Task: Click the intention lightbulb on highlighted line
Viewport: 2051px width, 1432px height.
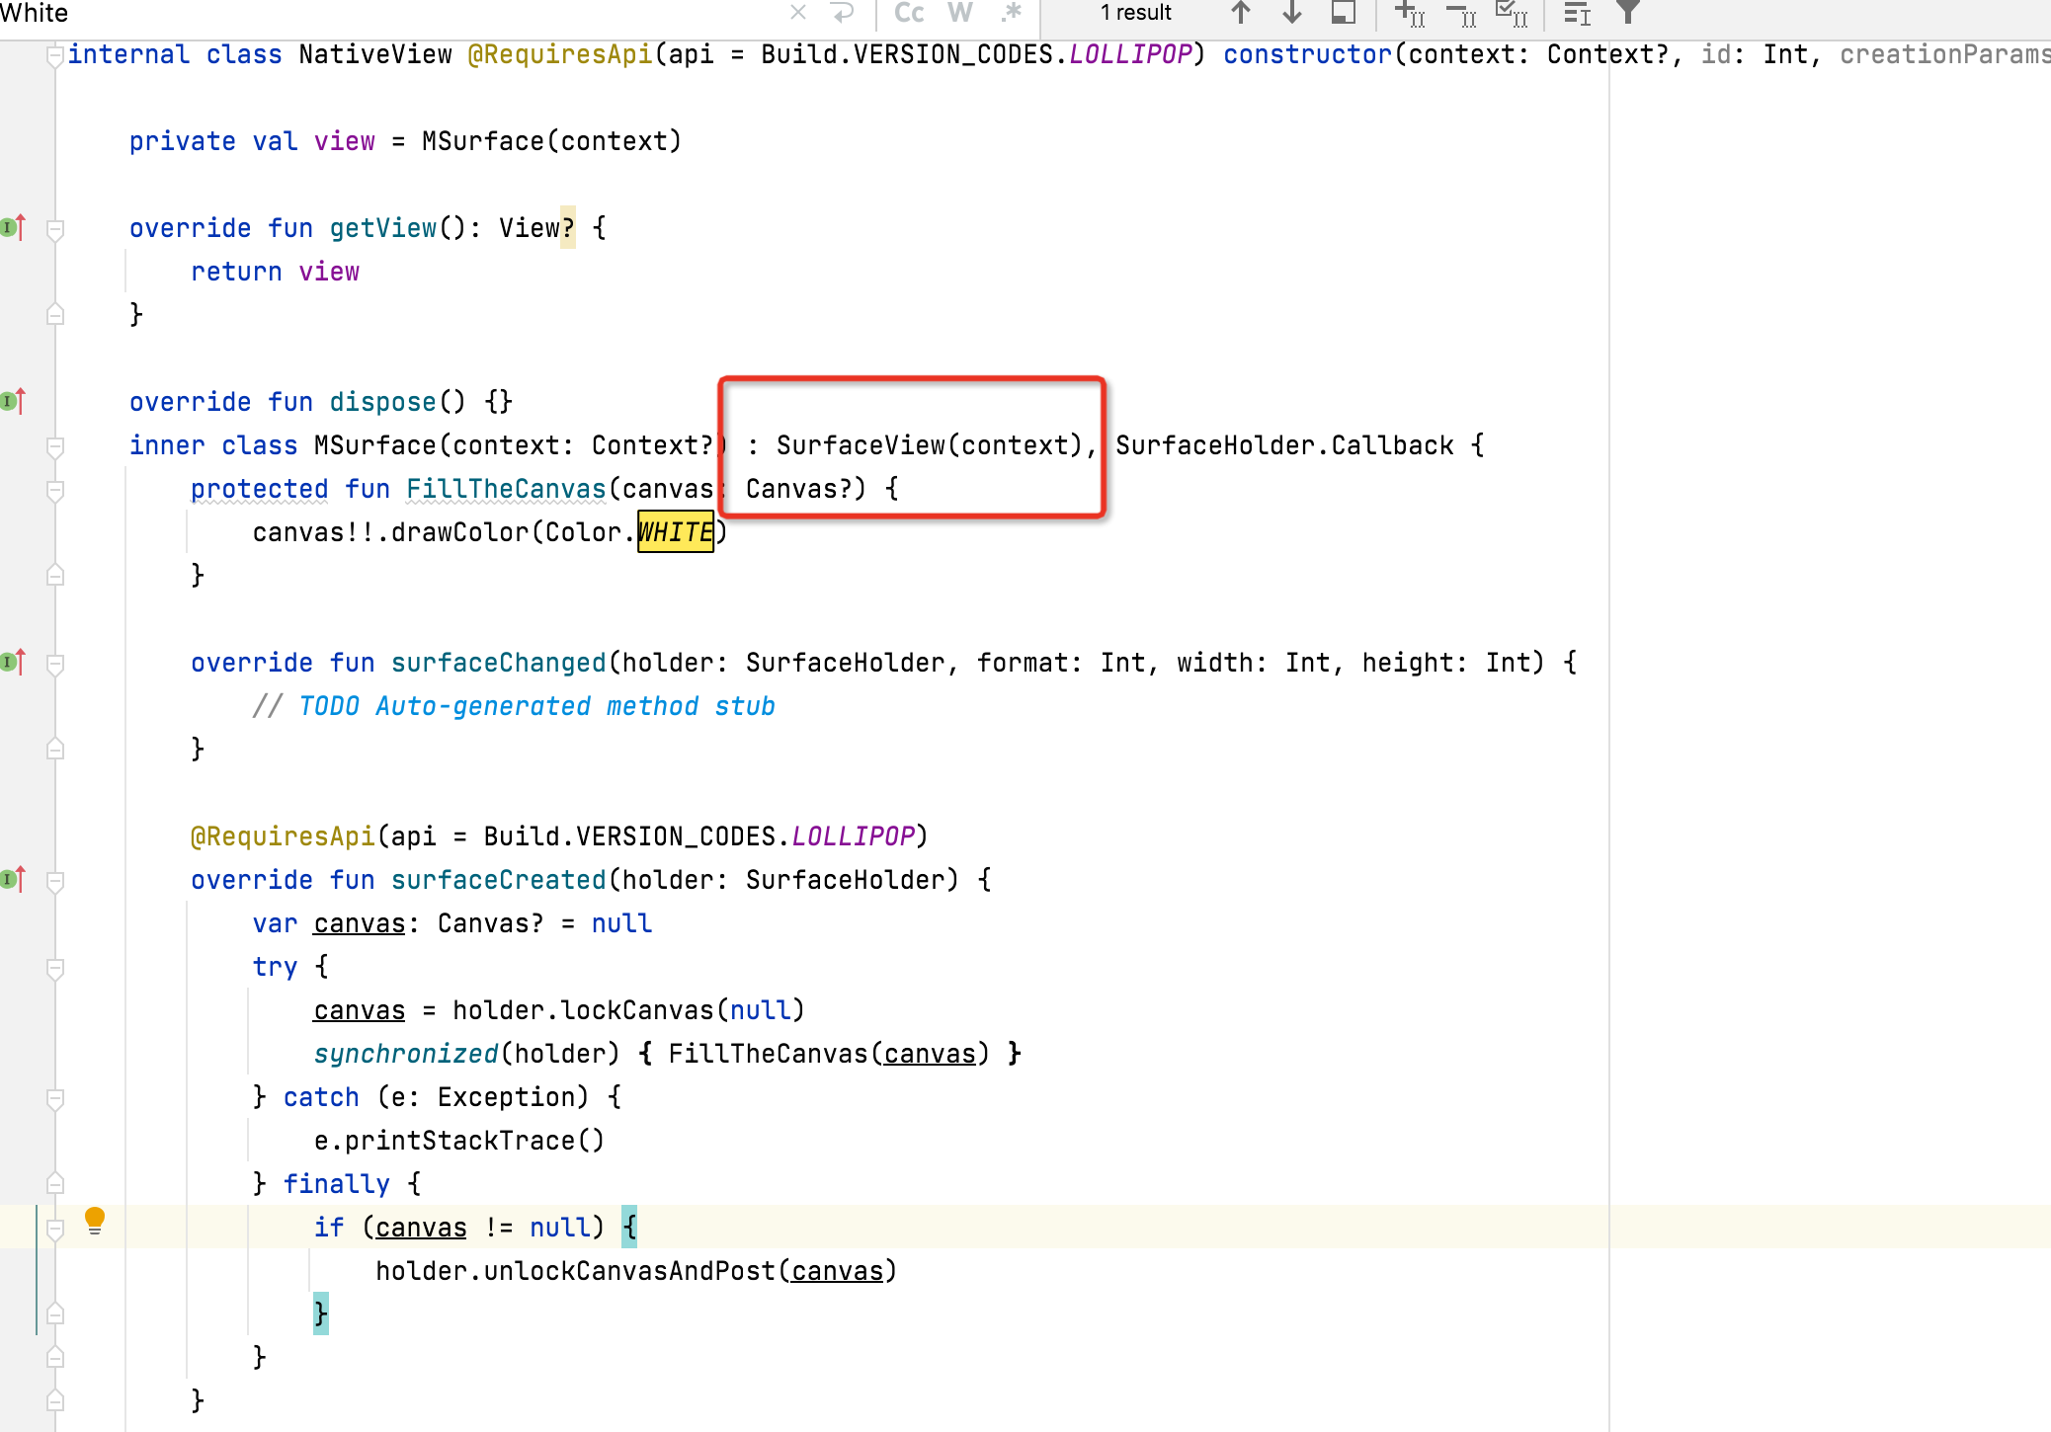Action: (94, 1222)
